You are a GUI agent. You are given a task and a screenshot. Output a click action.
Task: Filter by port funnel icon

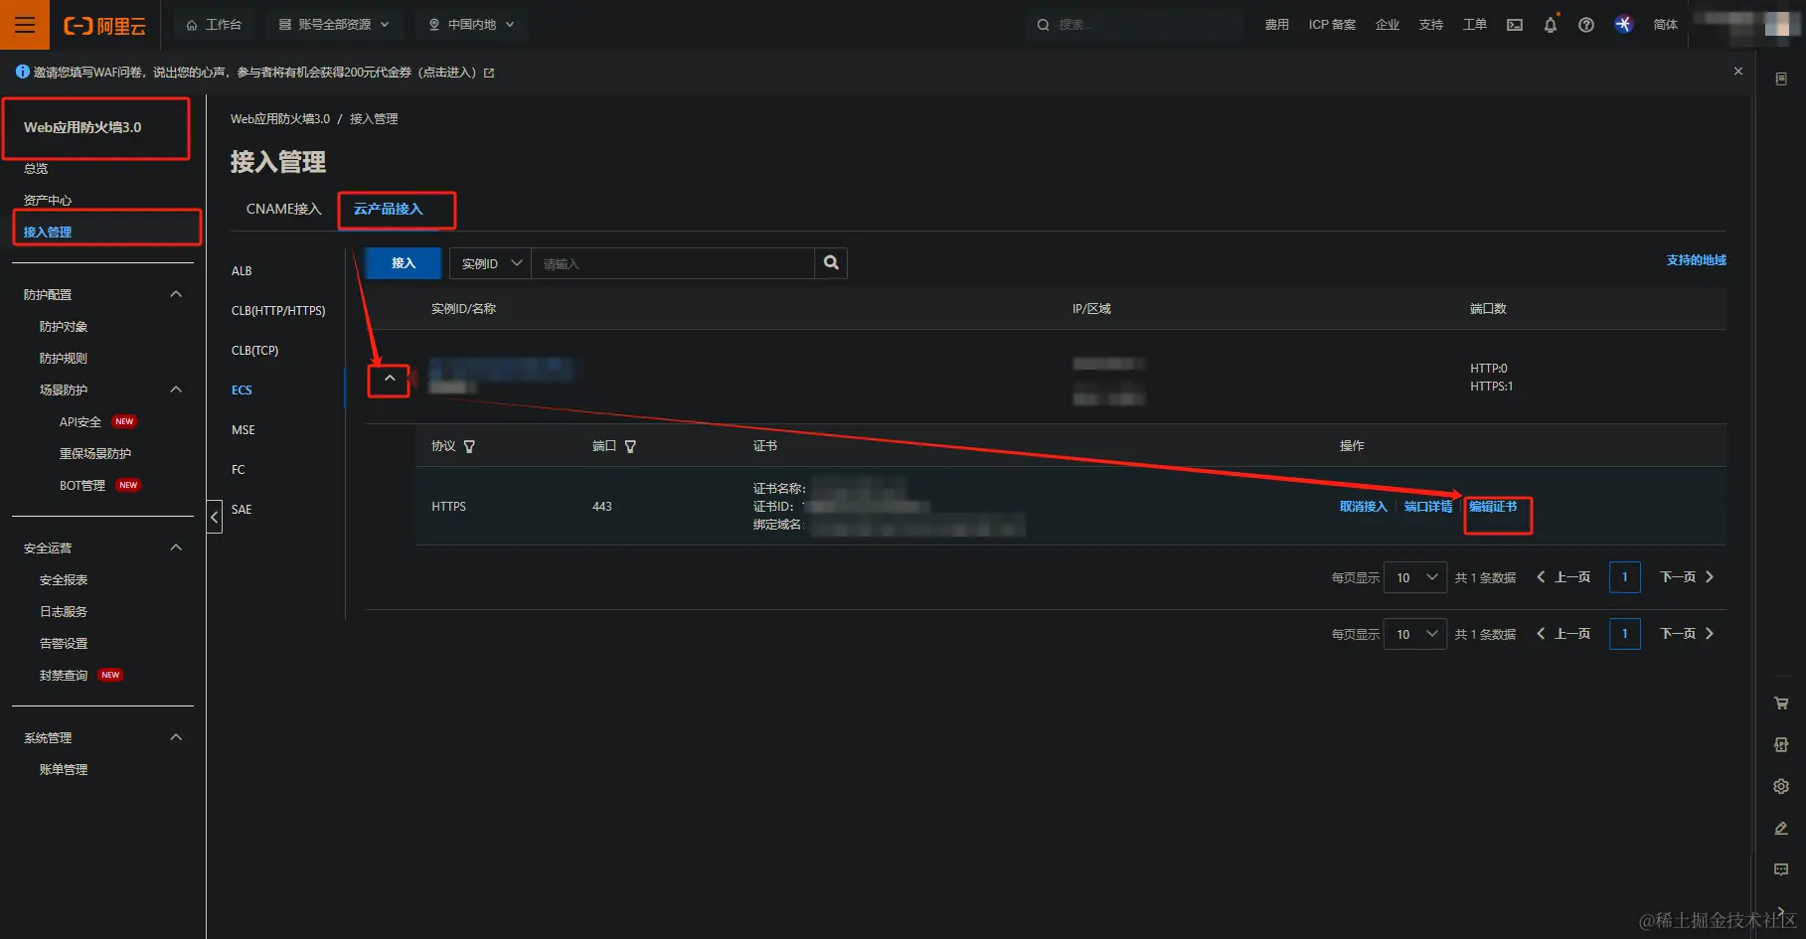tap(630, 447)
